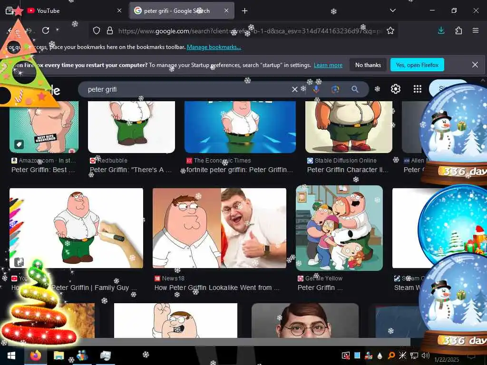This screenshot has width=487, height=365.
Task: Choose No thanks on startup prompt
Action: point(368,65)
